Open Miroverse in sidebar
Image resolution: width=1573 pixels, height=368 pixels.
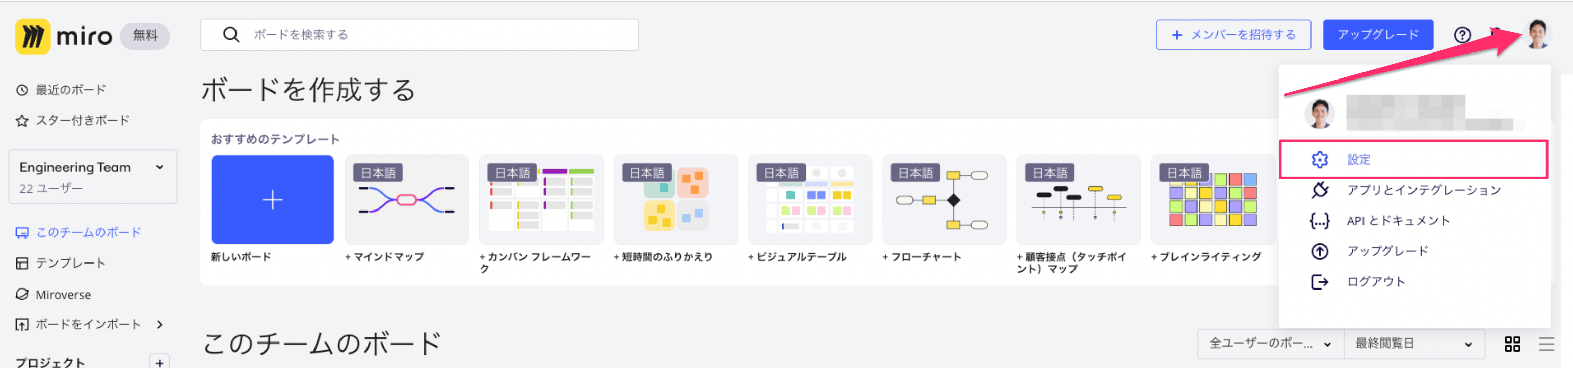pos(54,294)
